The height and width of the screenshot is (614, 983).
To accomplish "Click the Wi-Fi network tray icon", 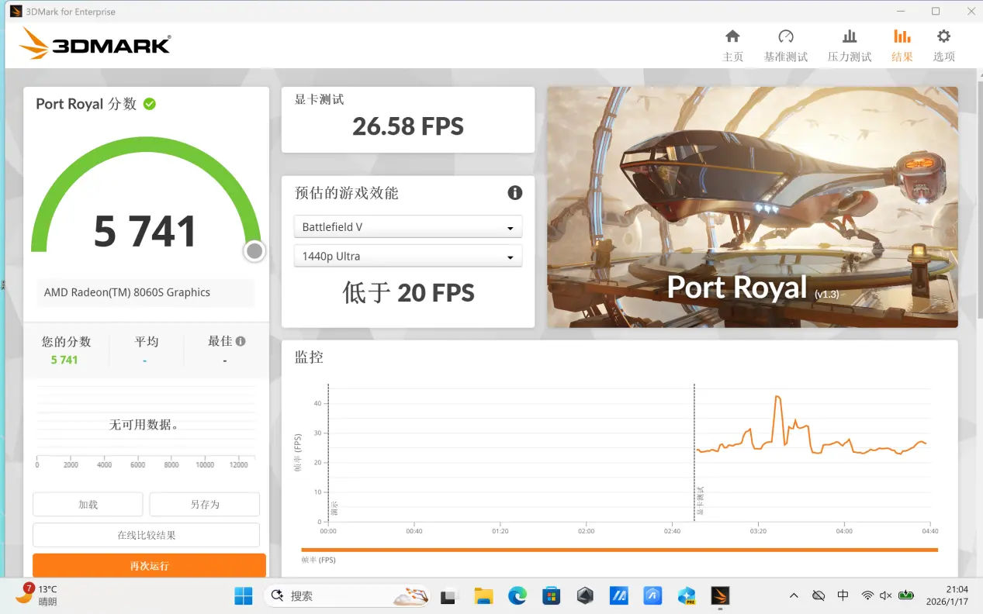I will (867, 595).
